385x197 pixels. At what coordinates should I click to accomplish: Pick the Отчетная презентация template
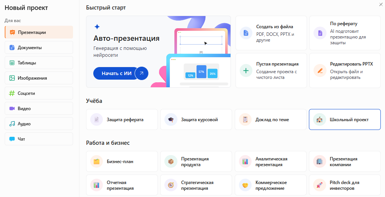tap(122, 185)
